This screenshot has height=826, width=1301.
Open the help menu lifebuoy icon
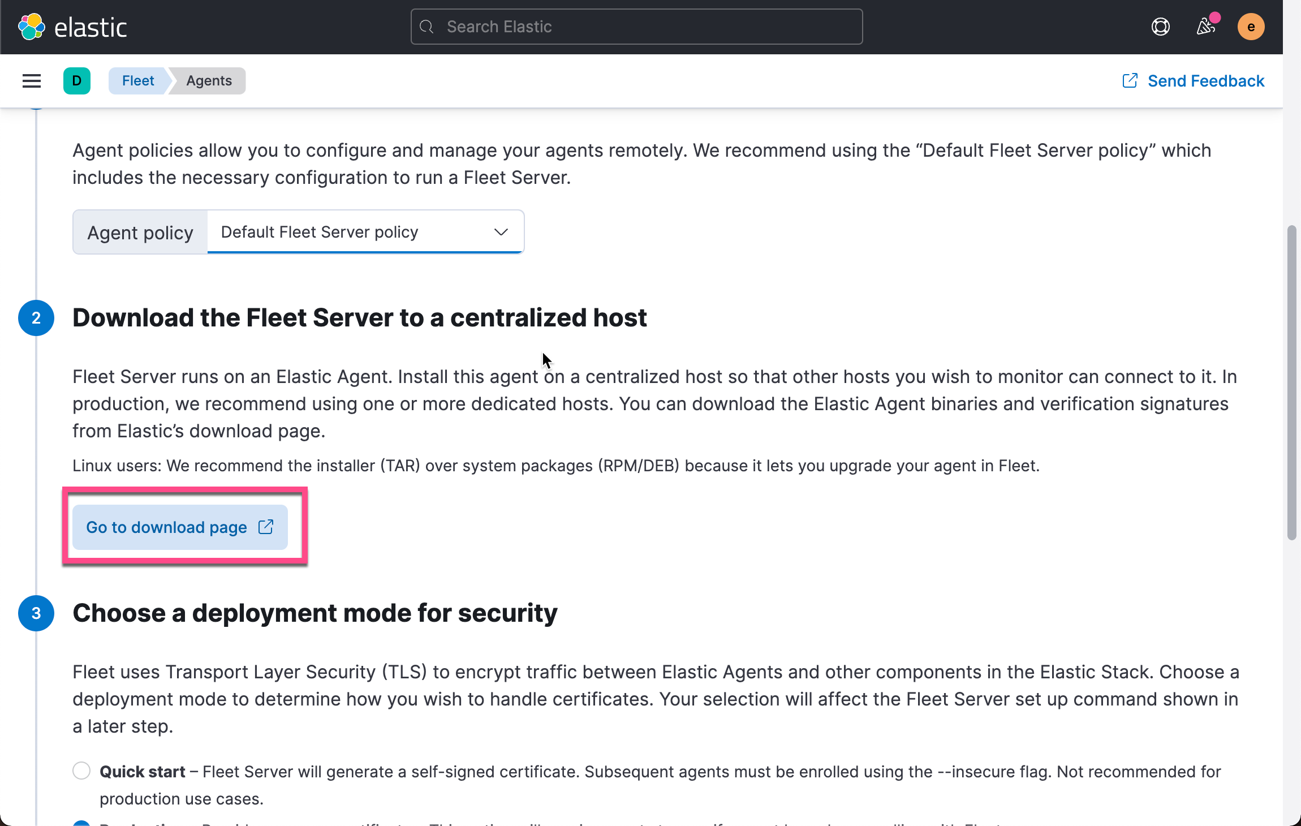(x=1160, y=27)
